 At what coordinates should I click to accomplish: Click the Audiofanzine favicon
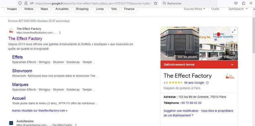point(11,123)
